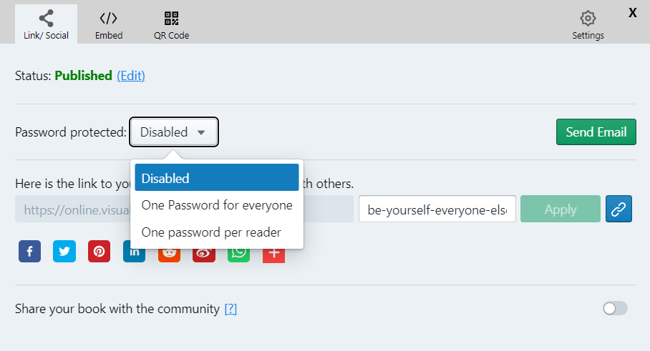Open the QR Code tab
The image size is (650, 351).
point(171,24)
